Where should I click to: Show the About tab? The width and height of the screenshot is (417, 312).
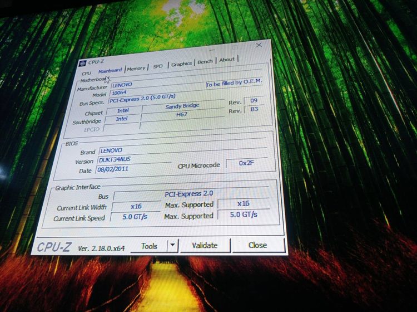pos(227,60)
